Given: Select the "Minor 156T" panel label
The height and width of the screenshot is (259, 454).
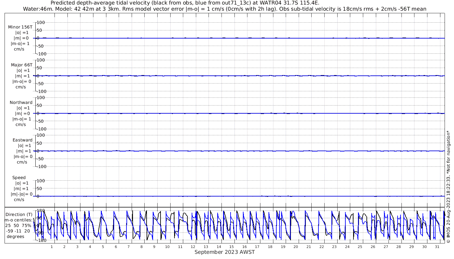Looking at the screenshot, I should pyautogui.click(x=20, y=27).
